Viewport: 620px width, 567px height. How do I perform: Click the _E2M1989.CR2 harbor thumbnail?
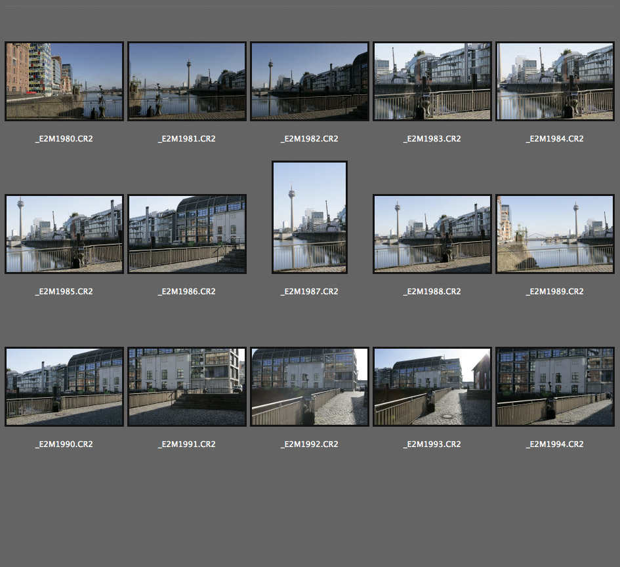[x=555, y=234]
